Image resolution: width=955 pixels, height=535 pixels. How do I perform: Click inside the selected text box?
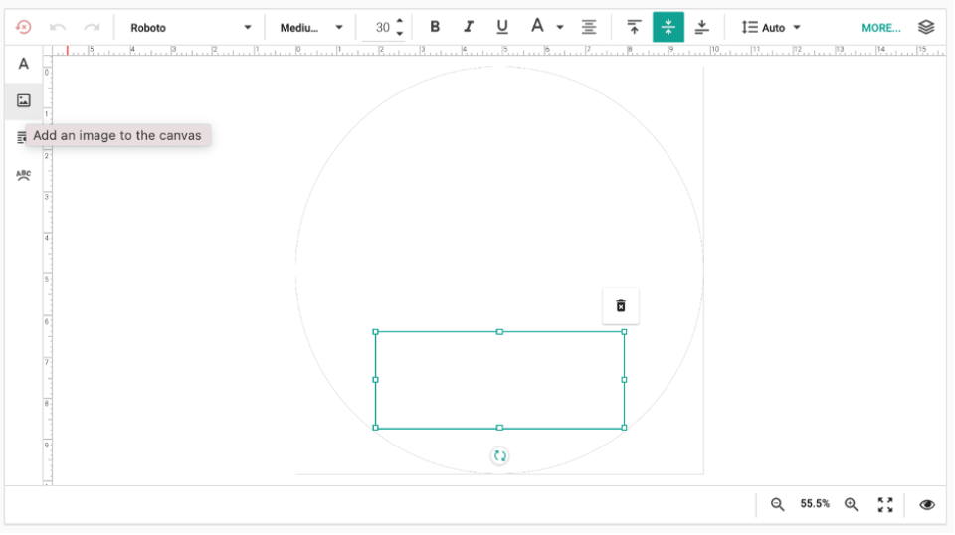[499, 380]
